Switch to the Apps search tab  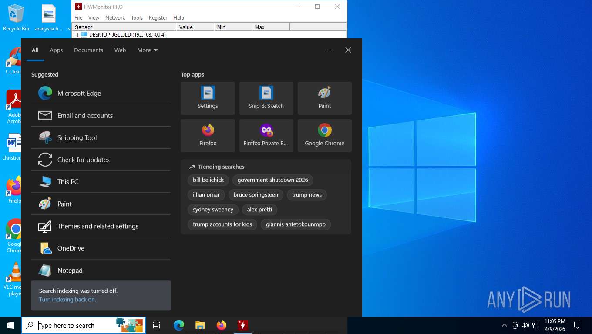(x=56, y=50)
